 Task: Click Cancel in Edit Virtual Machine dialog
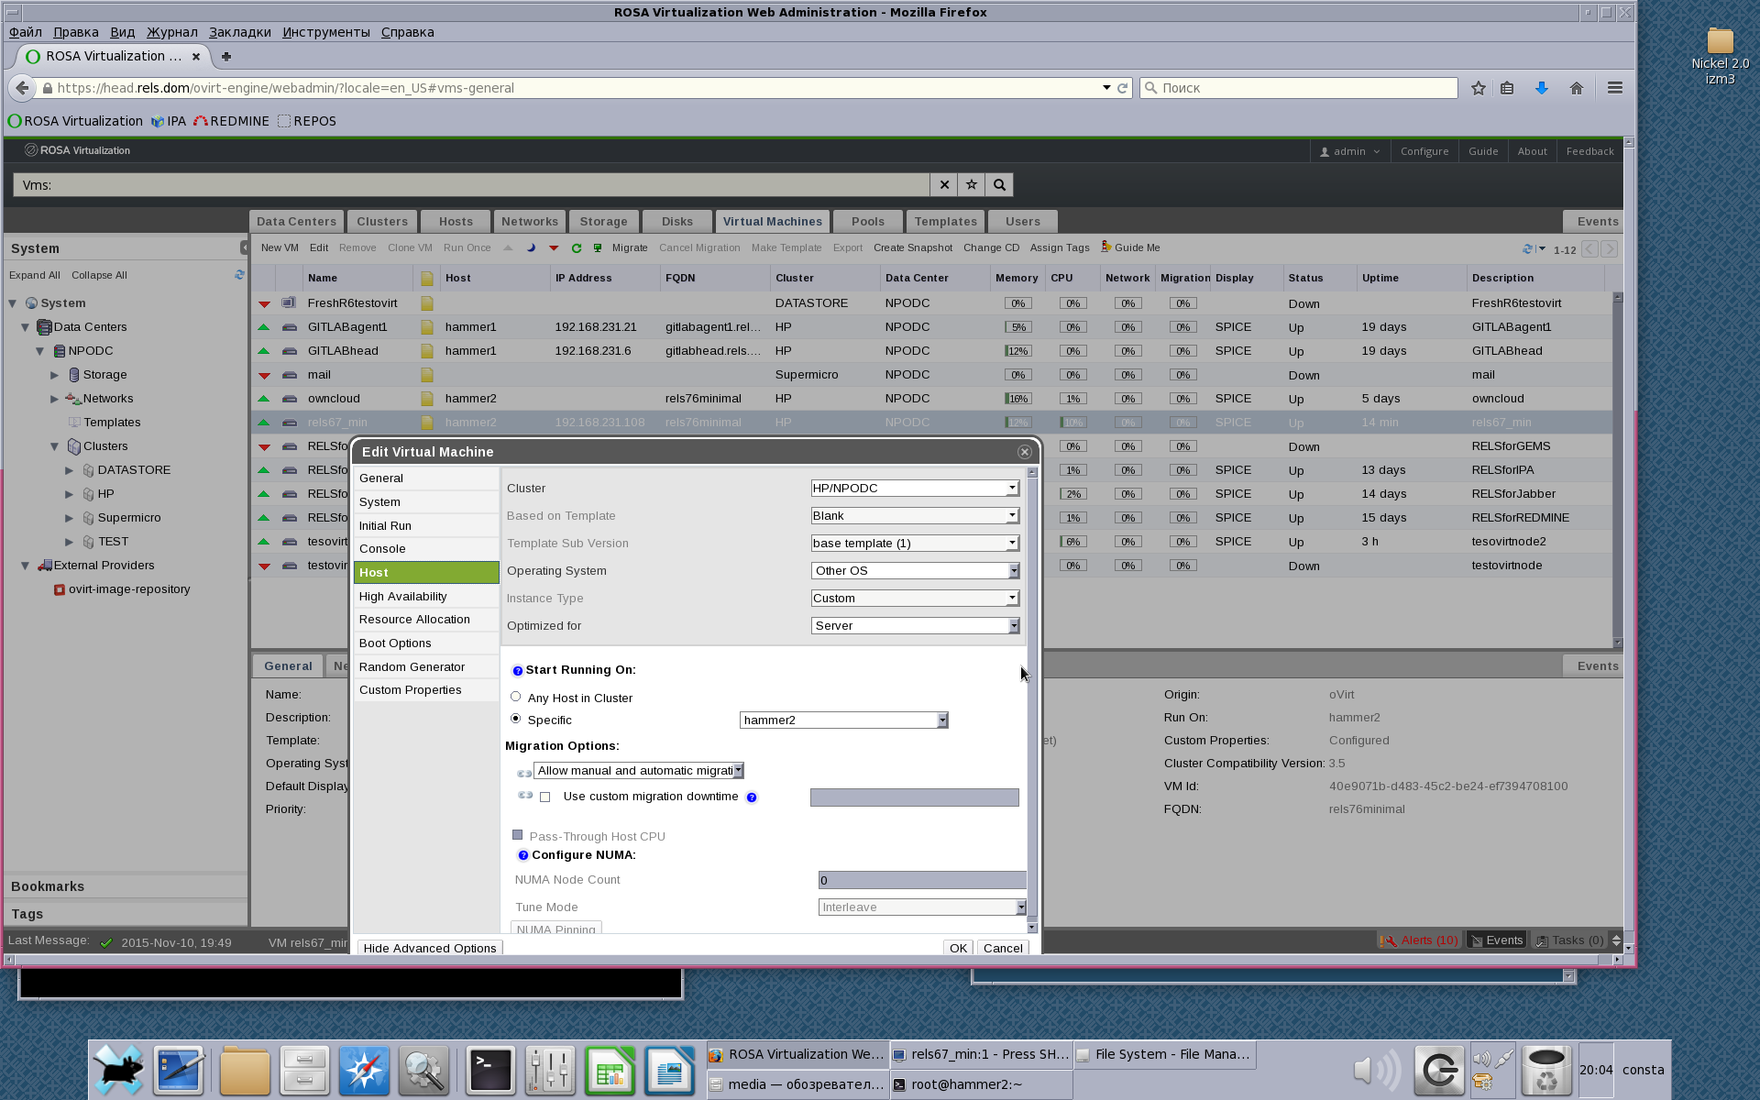(1003, 948)
